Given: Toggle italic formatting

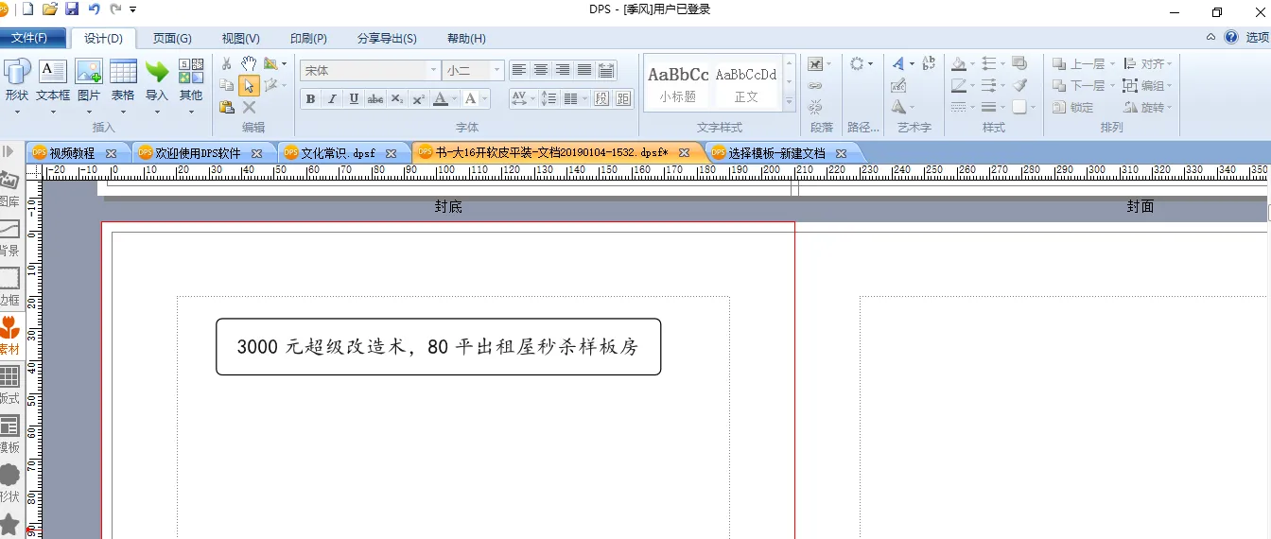Looking at the screenshot, I should (x=332, y=98).
